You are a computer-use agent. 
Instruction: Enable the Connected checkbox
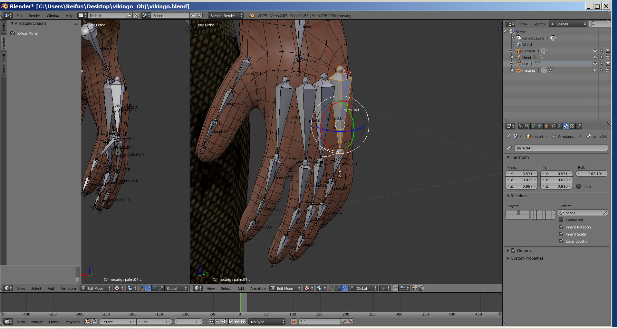coord(561,220)
